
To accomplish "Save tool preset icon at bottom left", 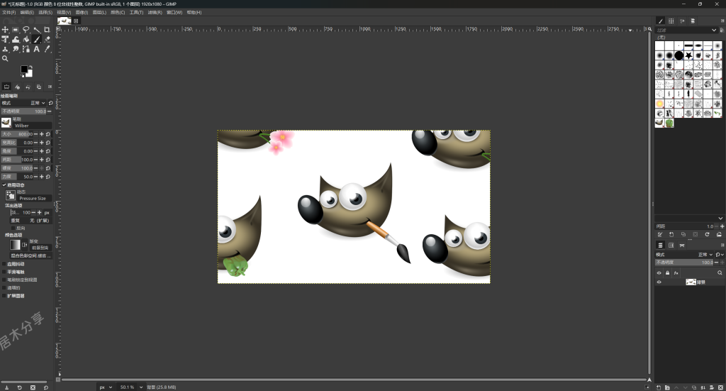I will coord(6,387).
